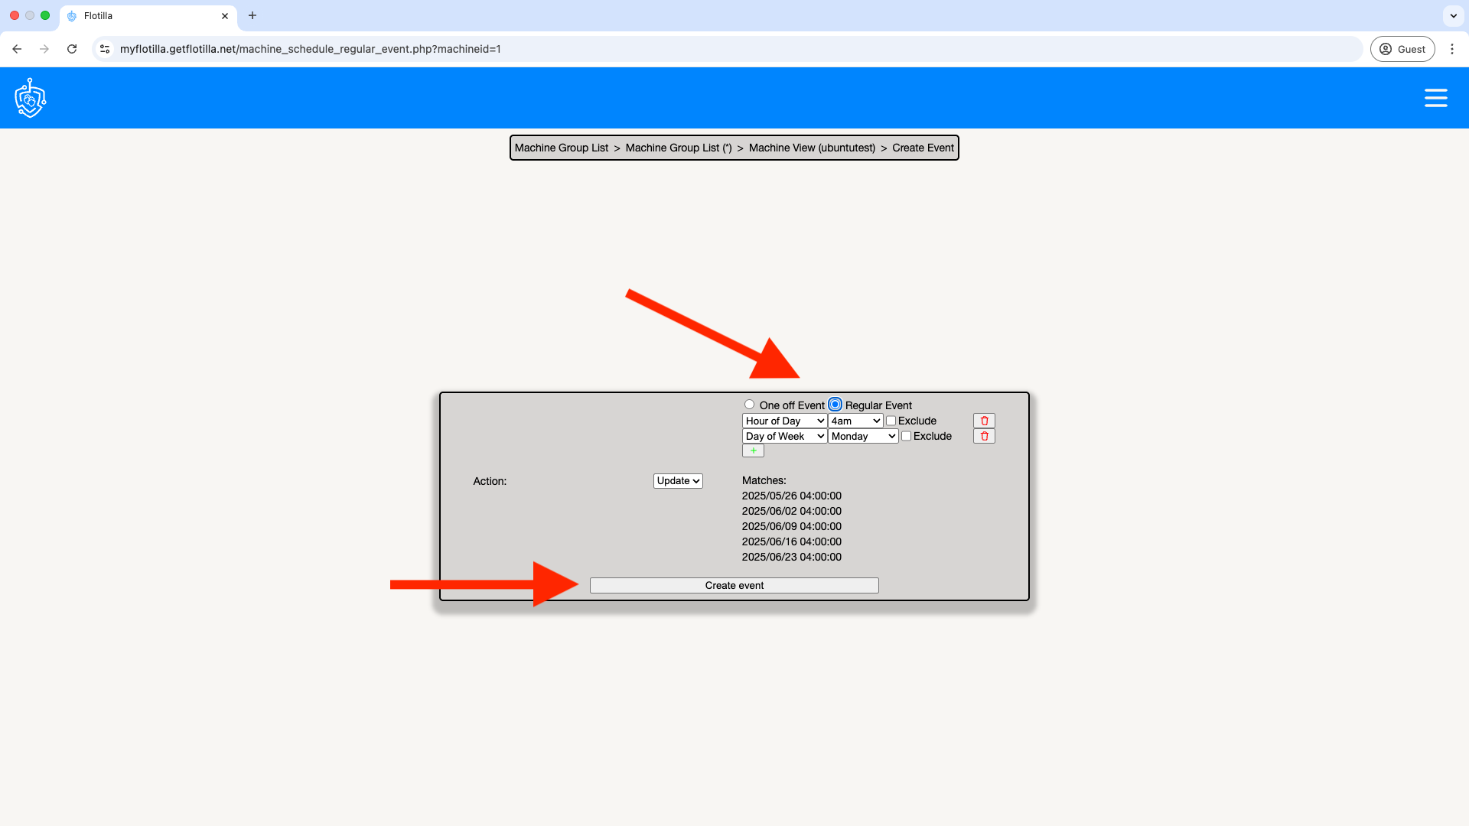
Task: Open the hamburger menu
Action: (x=1435, y=98)
